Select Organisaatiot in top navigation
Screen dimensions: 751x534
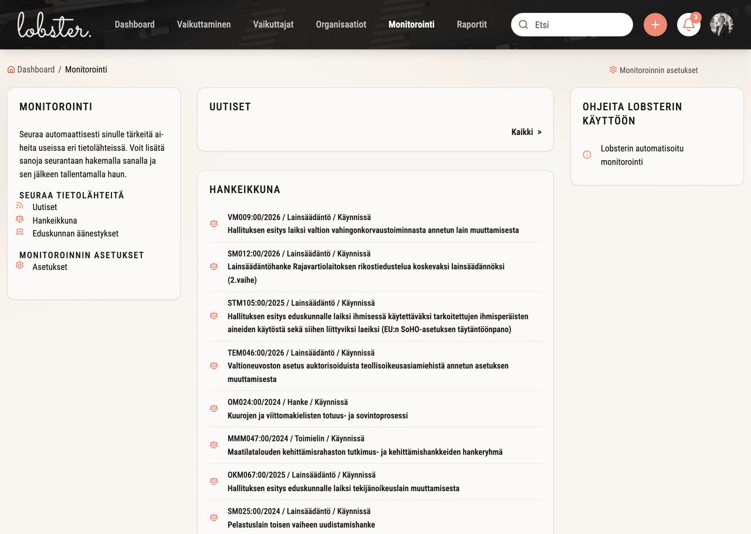[341, 25]
